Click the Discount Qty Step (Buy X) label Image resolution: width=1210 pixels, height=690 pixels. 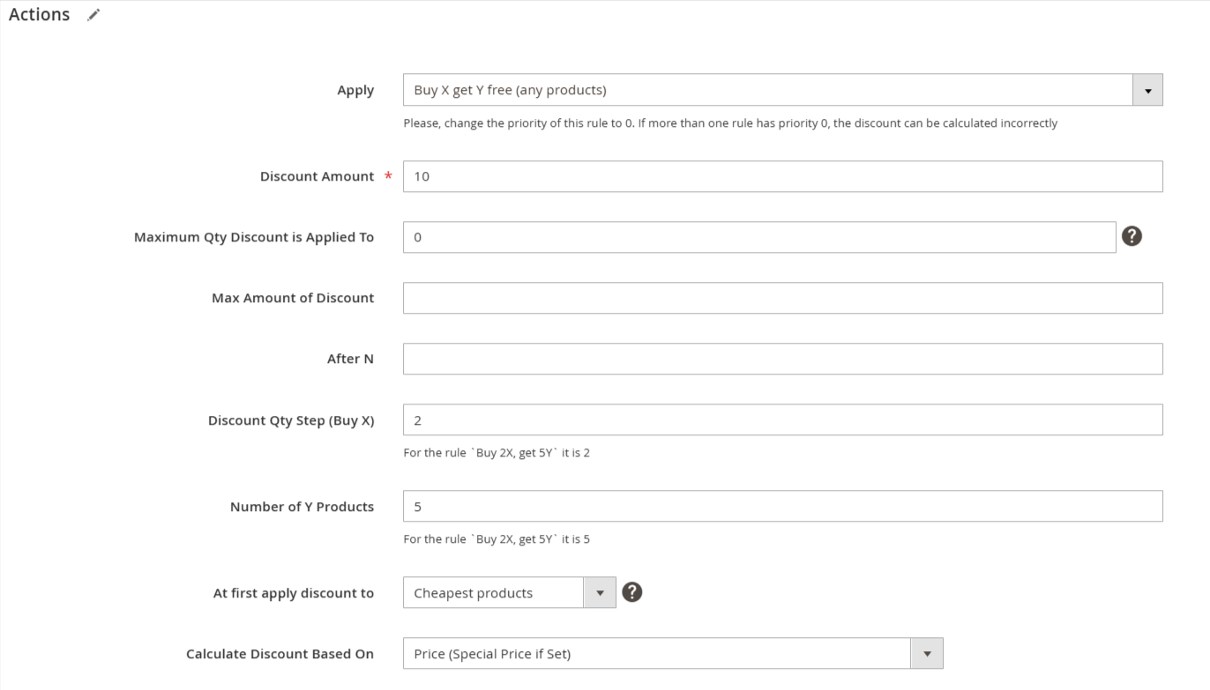point(291,420)
